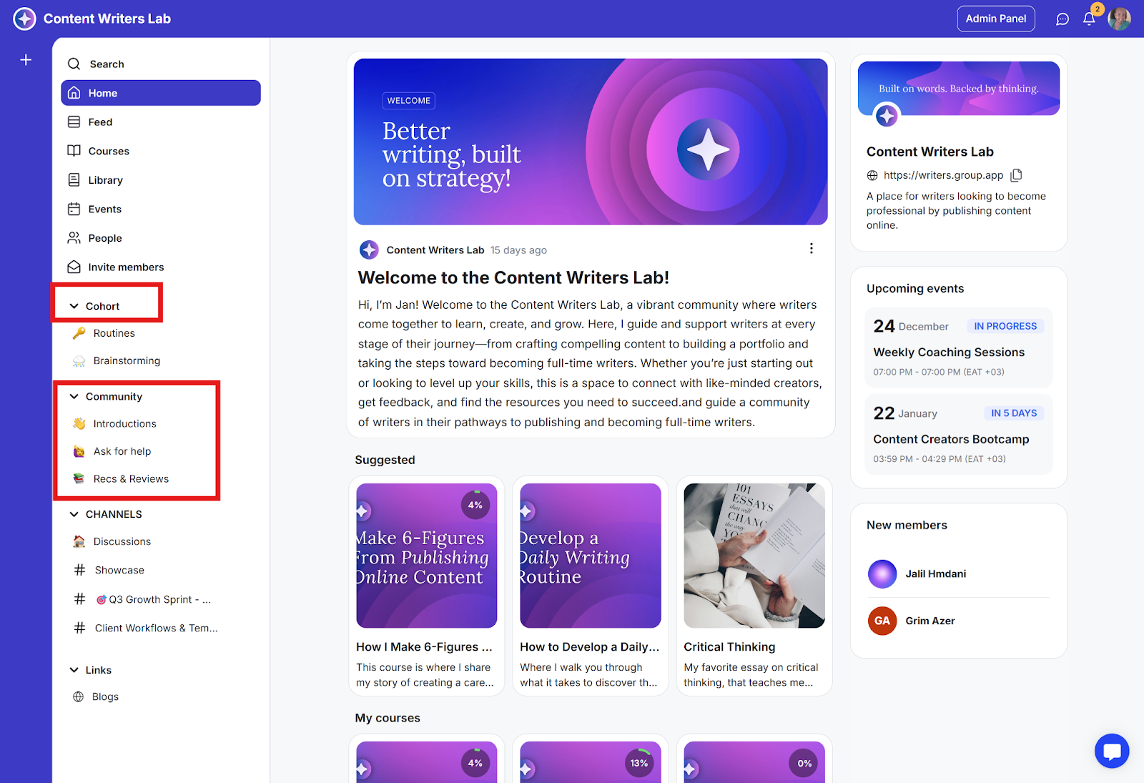1144x783 pixels.
Task: Open the messages chat bubble icon
Action: coord(1062,19)
